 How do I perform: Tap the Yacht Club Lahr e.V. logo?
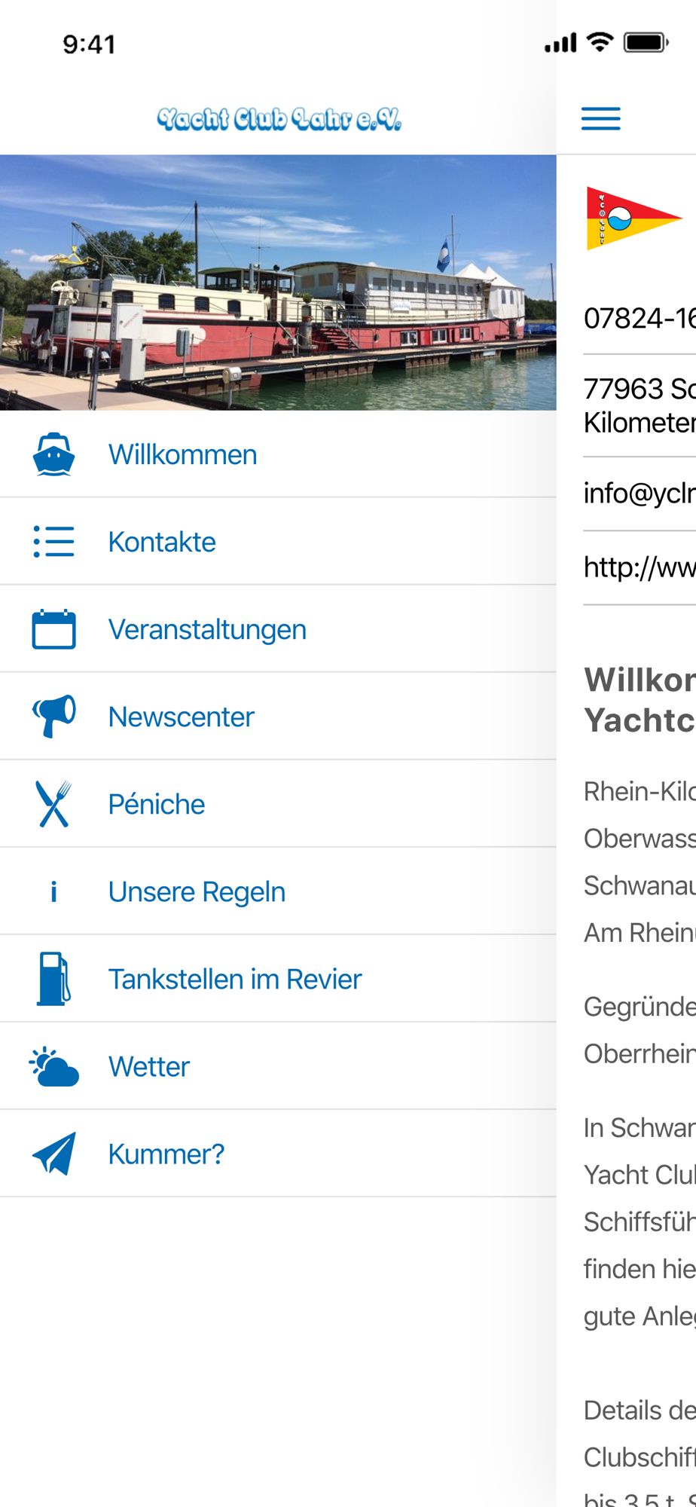coord(279,118)
